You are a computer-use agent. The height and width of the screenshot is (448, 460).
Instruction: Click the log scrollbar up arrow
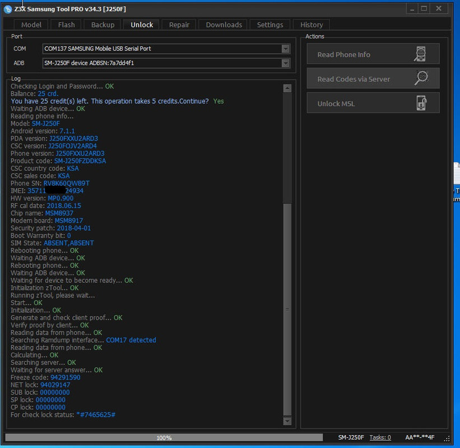pos(287,88)
